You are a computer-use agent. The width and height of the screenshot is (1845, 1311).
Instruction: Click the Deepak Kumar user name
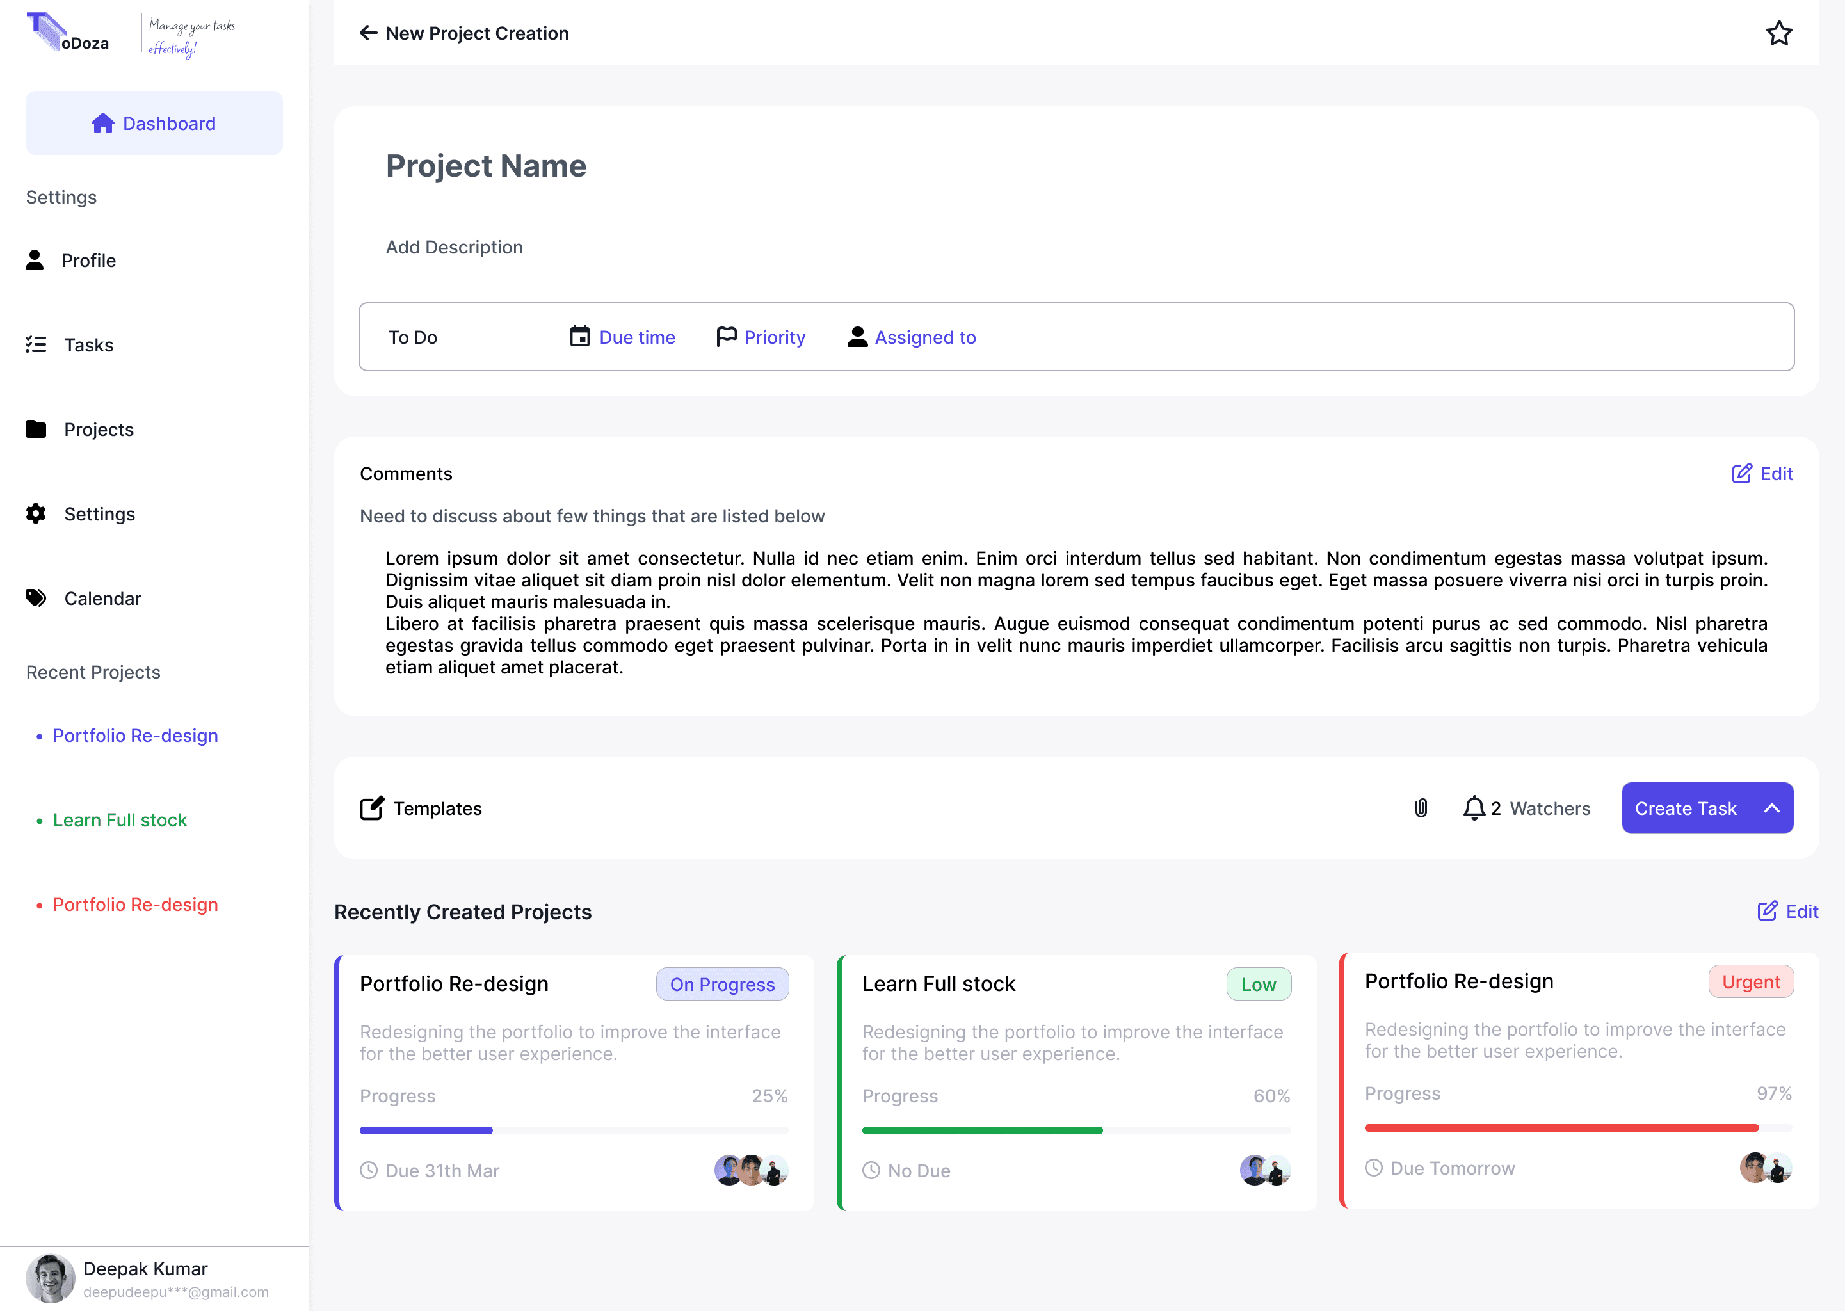[145, 1269]
